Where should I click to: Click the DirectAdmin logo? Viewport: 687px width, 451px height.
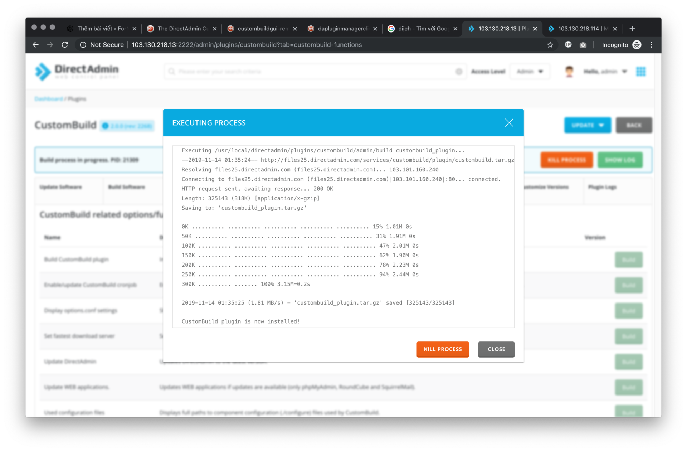pyautogui.click(x=77, y=72)
